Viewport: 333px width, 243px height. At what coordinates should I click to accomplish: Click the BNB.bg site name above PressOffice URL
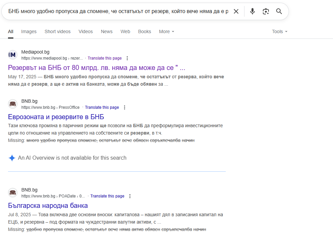coord(29,101)
